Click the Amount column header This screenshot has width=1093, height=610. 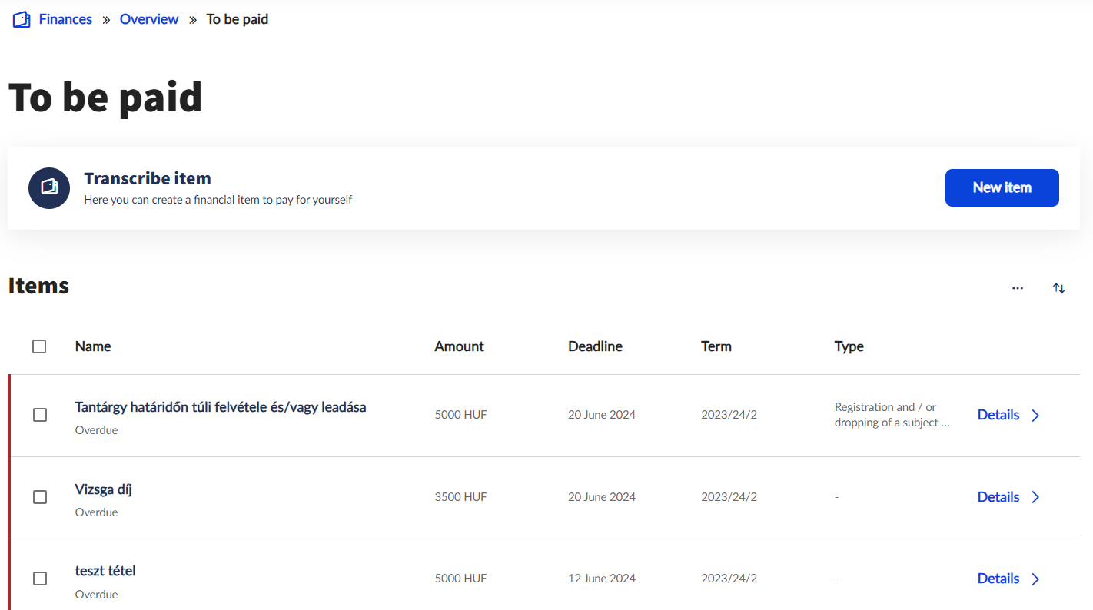click(x=459, y=346)
